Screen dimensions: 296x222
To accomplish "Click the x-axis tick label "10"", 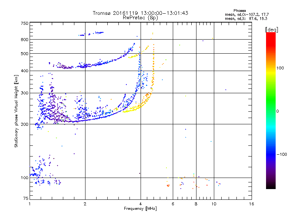I will (214, 204).
